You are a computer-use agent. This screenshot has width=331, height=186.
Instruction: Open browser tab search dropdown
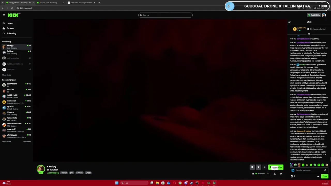coord(3,3)
